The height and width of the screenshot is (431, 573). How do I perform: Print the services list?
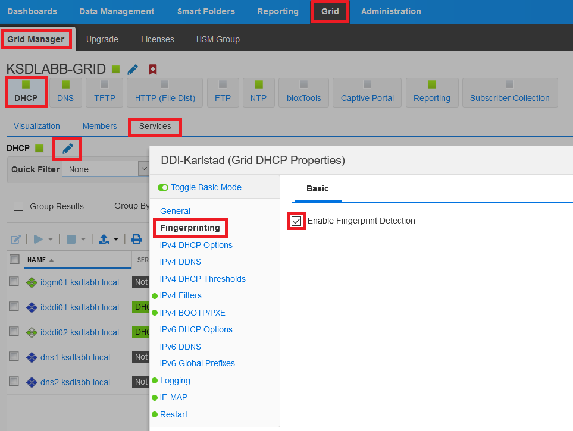click(x=136, y=239)
